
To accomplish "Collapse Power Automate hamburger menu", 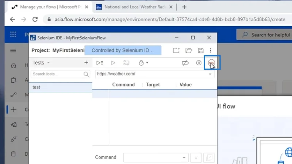I will (13, 50).
